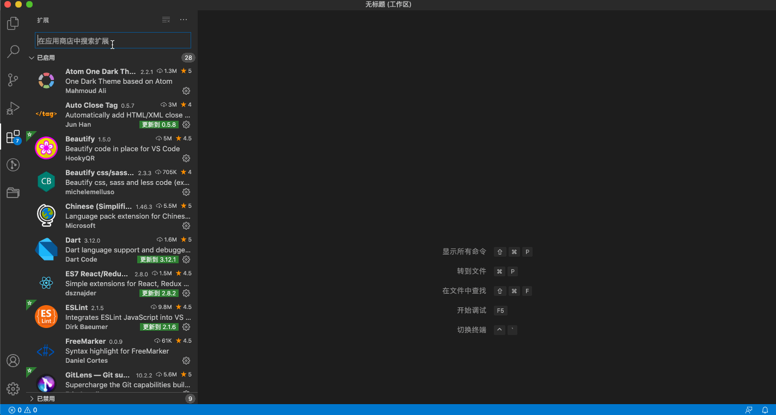
Task: Select the Beautify extension entry
Action: (112, 148)
